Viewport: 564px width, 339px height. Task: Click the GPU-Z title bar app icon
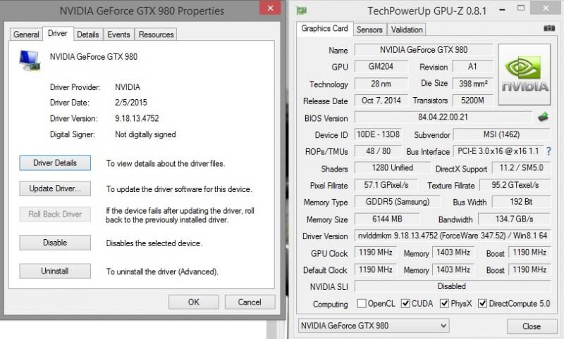tap(302, 11)
